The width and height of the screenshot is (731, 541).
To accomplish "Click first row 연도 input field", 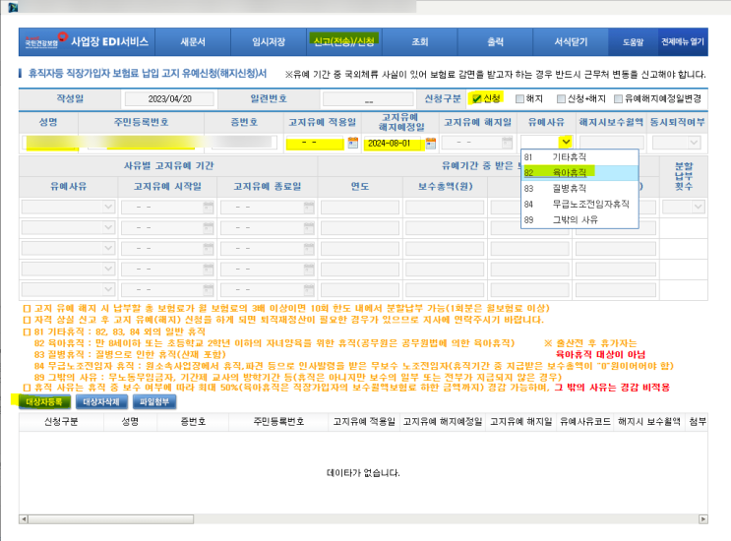I will 360,207.
